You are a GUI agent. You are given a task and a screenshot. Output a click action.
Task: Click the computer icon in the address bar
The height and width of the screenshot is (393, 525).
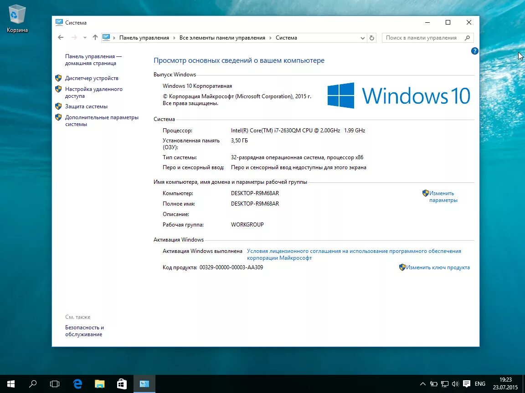click(106, 37)
